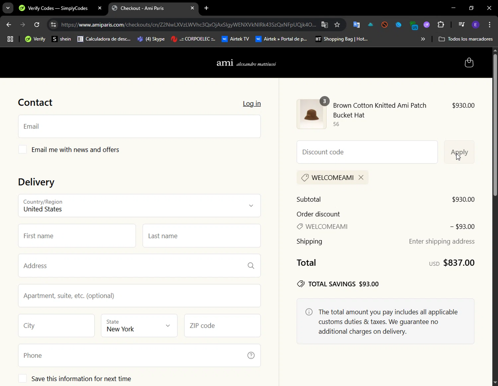
Task: Open the phone field help icon
Action: [251, 356]
